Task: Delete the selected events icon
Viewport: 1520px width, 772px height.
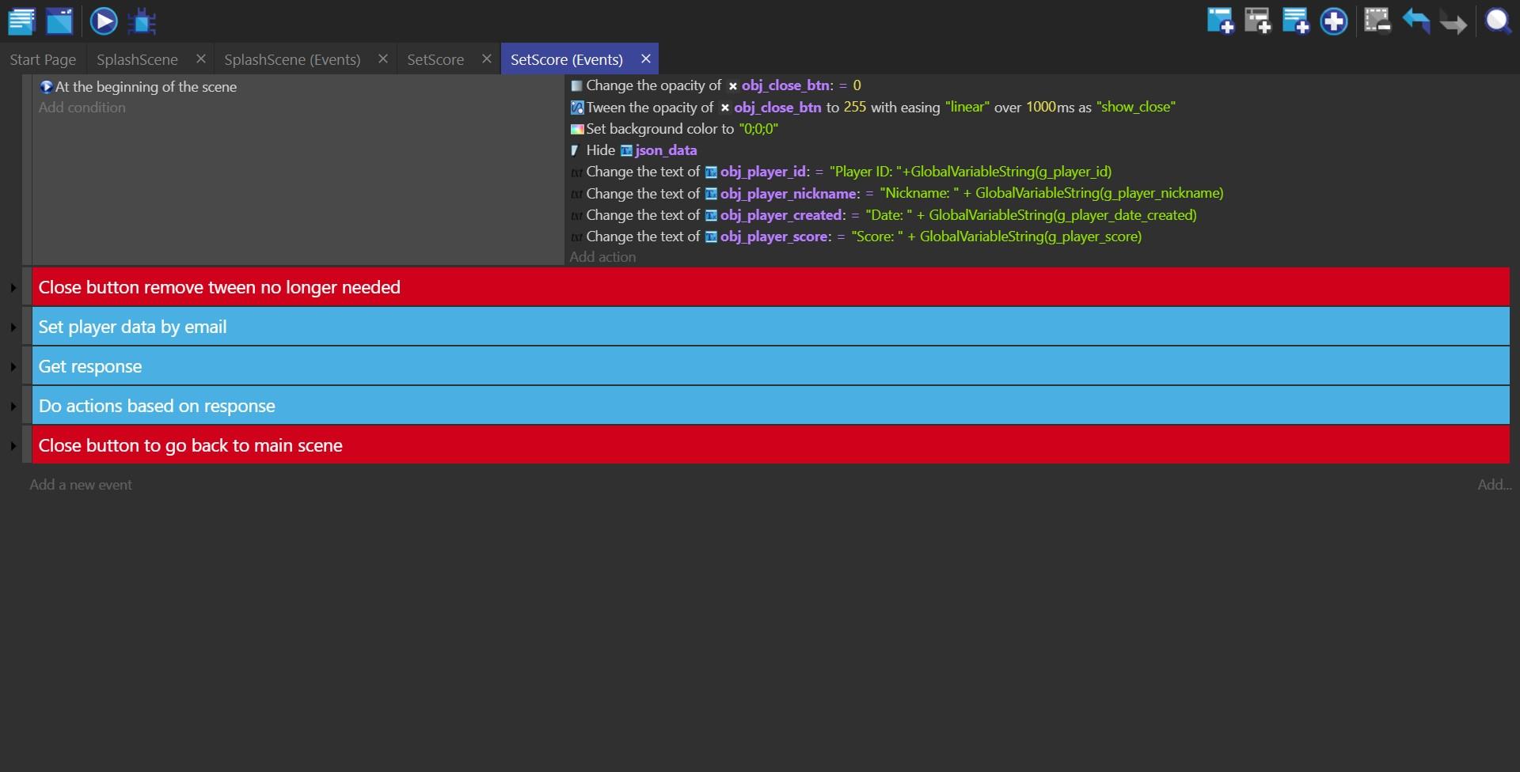Action: pyautogui.click(x=1377, y=21)
